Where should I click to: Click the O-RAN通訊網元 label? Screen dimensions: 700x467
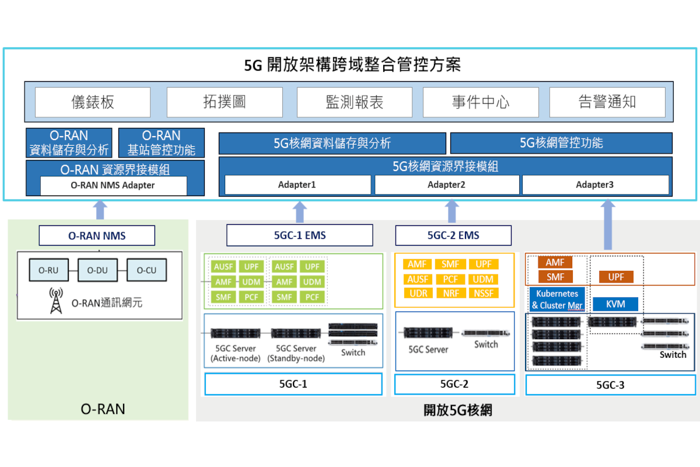click(x=107, y=303)
